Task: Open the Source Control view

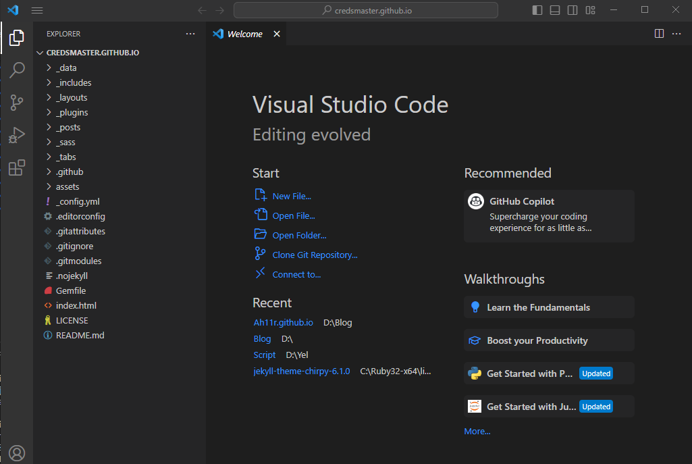Action: coord(16,103)
